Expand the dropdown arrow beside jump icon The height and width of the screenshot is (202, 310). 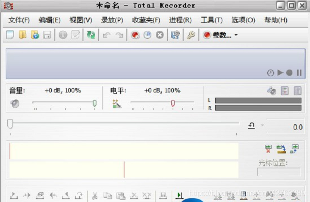pyautogui.click(x=262, y=125)
